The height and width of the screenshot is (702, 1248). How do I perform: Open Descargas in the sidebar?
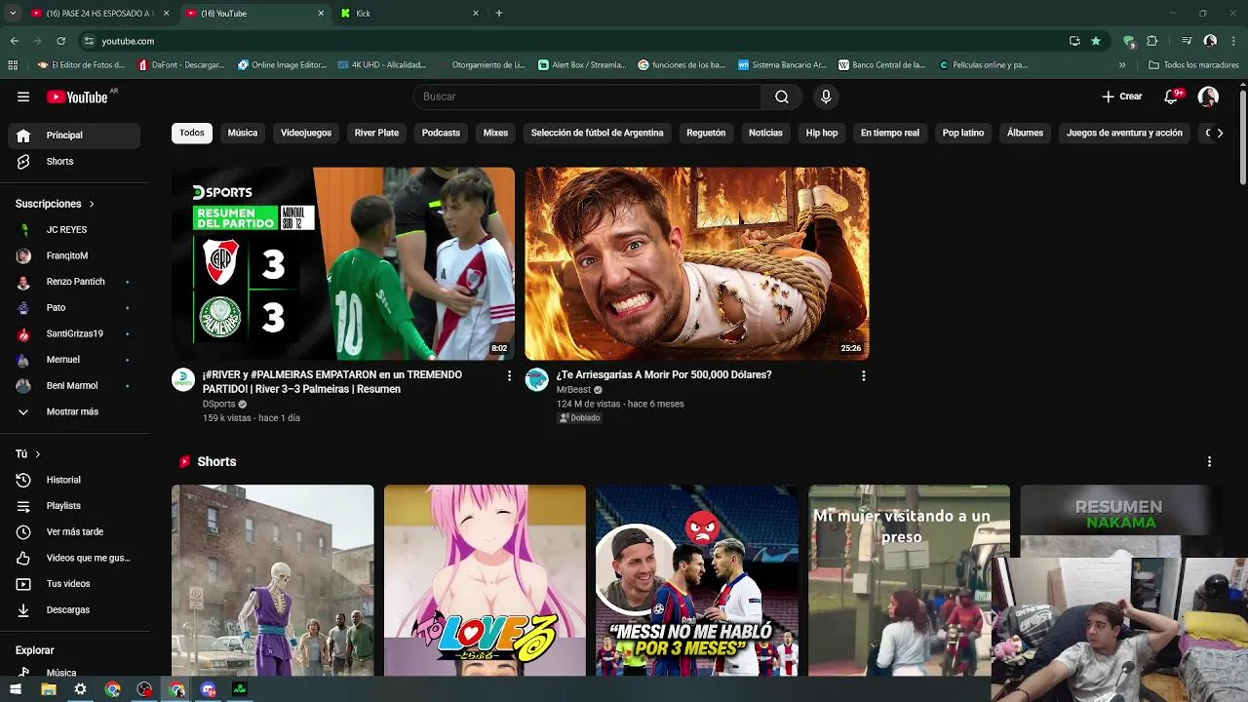74,610
